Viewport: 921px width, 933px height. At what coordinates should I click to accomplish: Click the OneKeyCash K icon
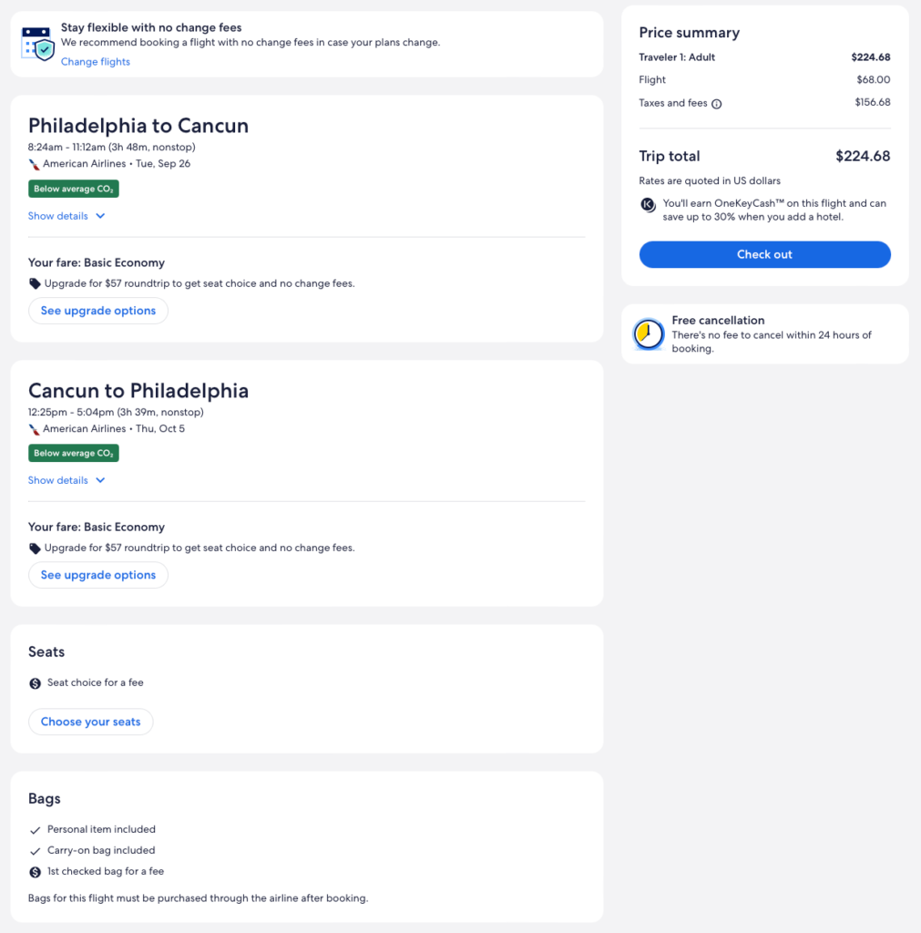point(649,205)
